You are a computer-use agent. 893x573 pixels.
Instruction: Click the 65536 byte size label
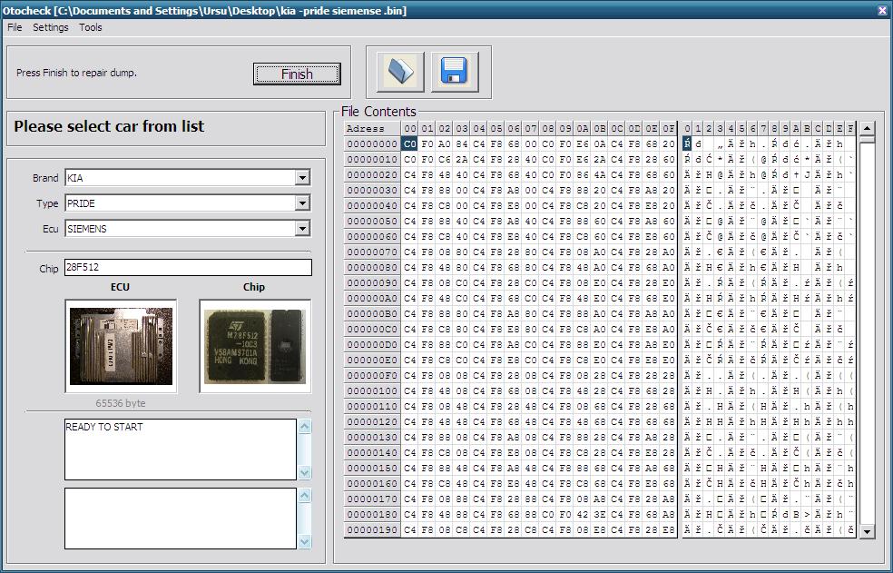120,403
